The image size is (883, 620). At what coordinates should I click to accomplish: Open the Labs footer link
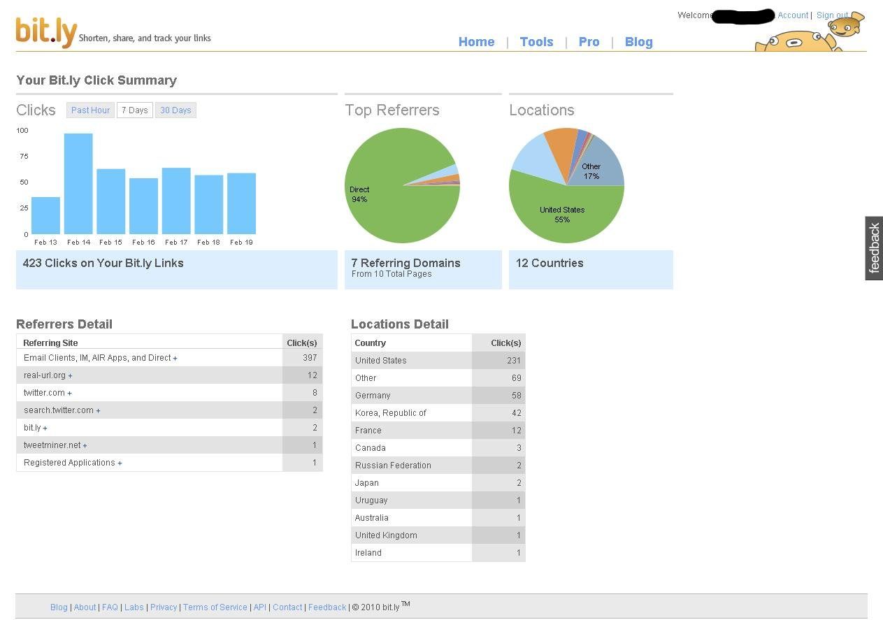pyautogui.click(x=134, y=607)
